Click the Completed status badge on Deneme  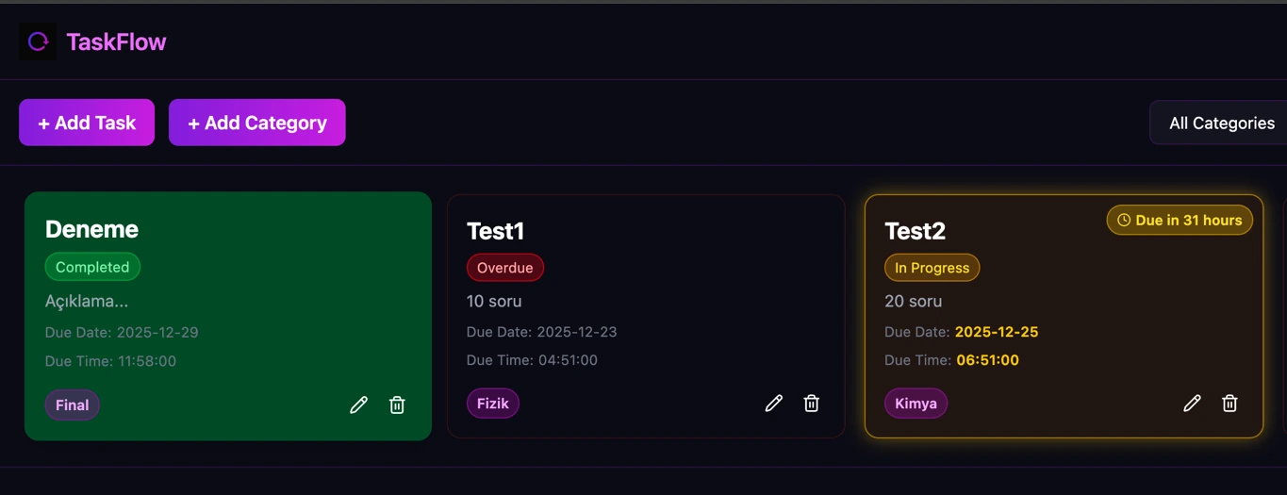pyautogui.click(x=92, y=267)
